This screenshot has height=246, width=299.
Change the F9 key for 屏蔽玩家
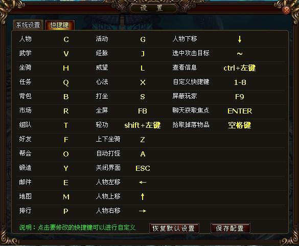click(240, 97)
